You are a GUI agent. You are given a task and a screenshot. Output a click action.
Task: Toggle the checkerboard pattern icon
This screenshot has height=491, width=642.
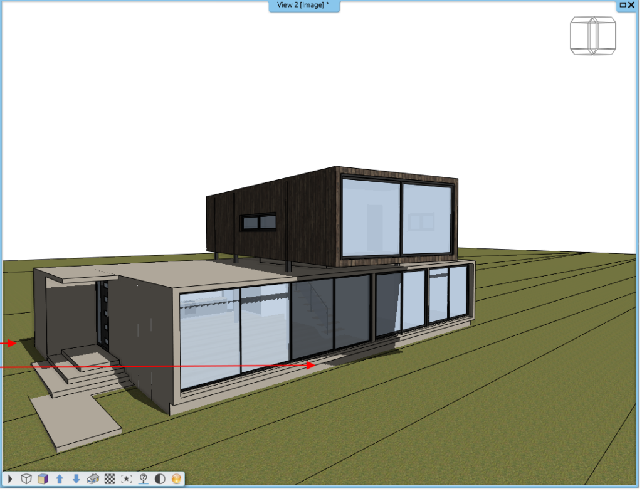[110, 480]
